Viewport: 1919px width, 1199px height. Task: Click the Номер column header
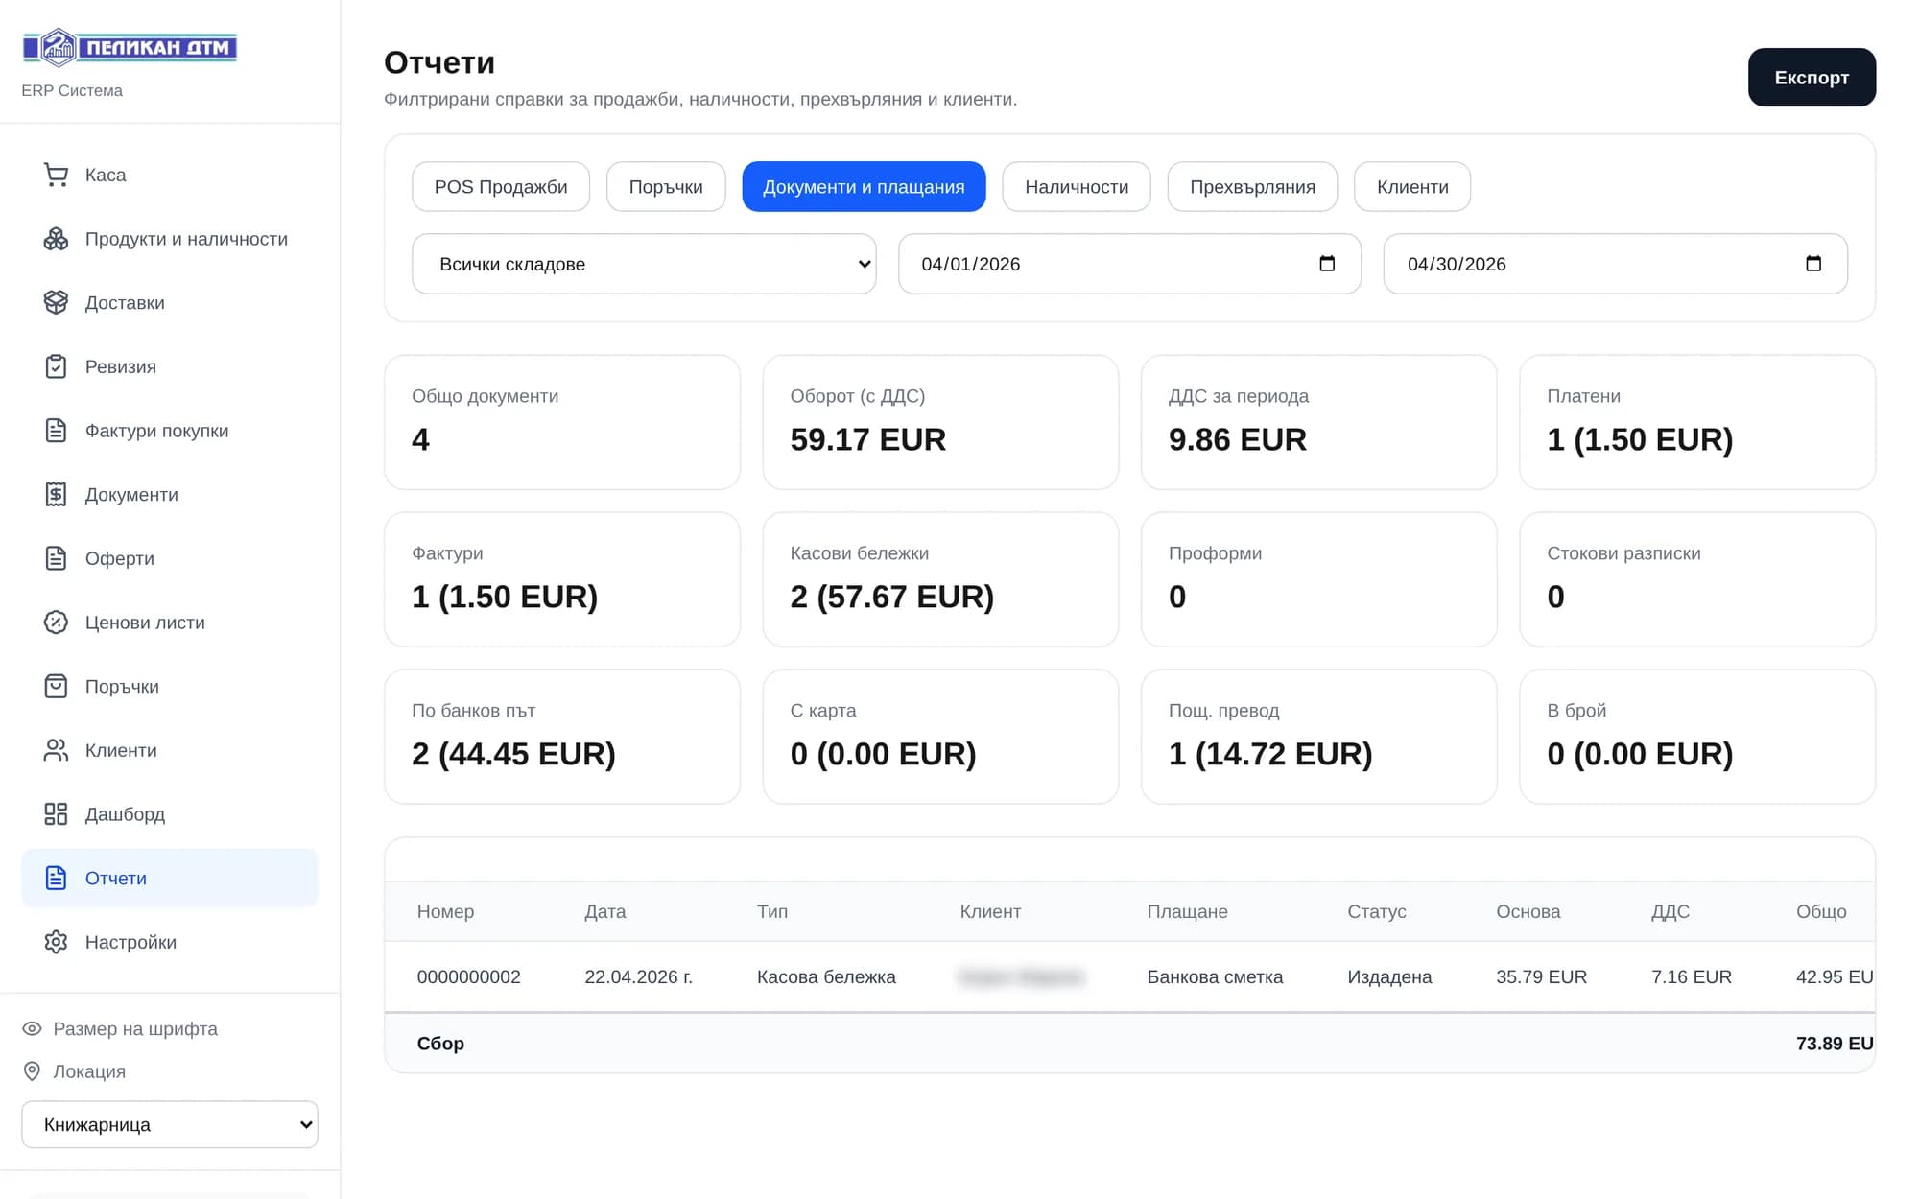point(445,911)
